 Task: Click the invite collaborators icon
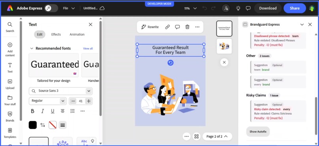(226, 8)
